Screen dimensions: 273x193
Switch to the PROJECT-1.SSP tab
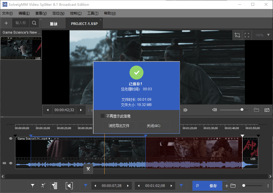click(x=84, y=23)
